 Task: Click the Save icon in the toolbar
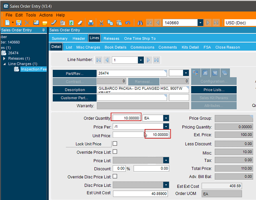coord(19,23)
